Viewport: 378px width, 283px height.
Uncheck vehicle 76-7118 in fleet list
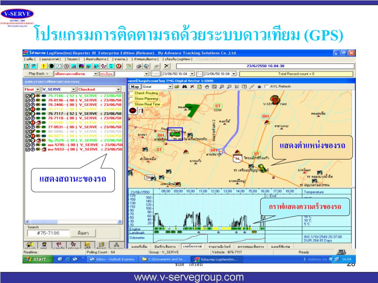(x=27, y=118)
